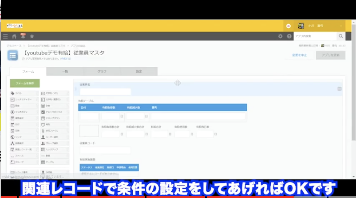Click the search magnifier icon
The width and height of the screenshot is (356, 198).
[x=341, y=36]
